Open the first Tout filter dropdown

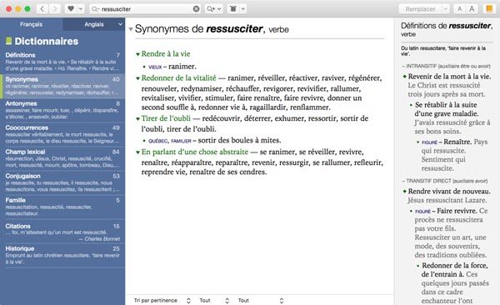tap(214, 301)
